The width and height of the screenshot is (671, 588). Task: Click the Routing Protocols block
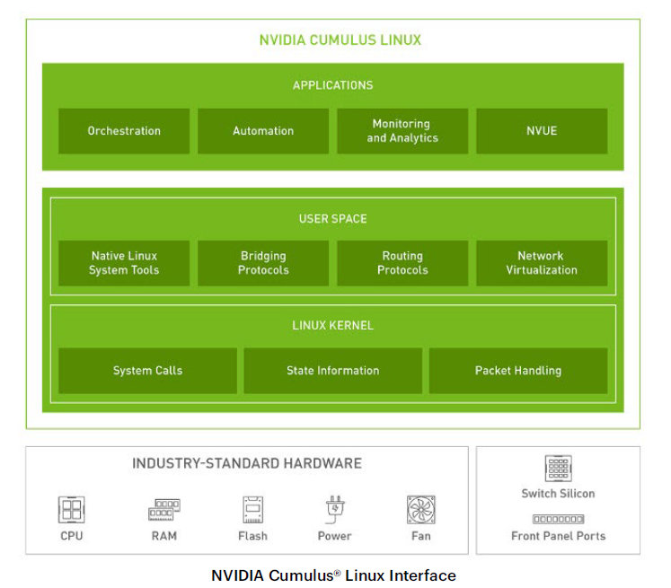coord(402,263)
